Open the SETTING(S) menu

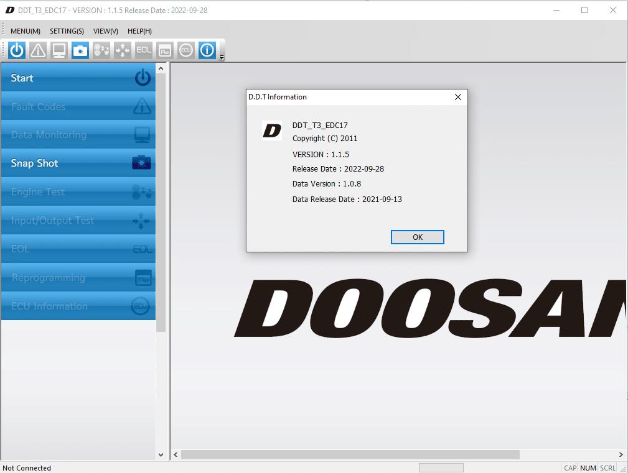coord(67,31)
